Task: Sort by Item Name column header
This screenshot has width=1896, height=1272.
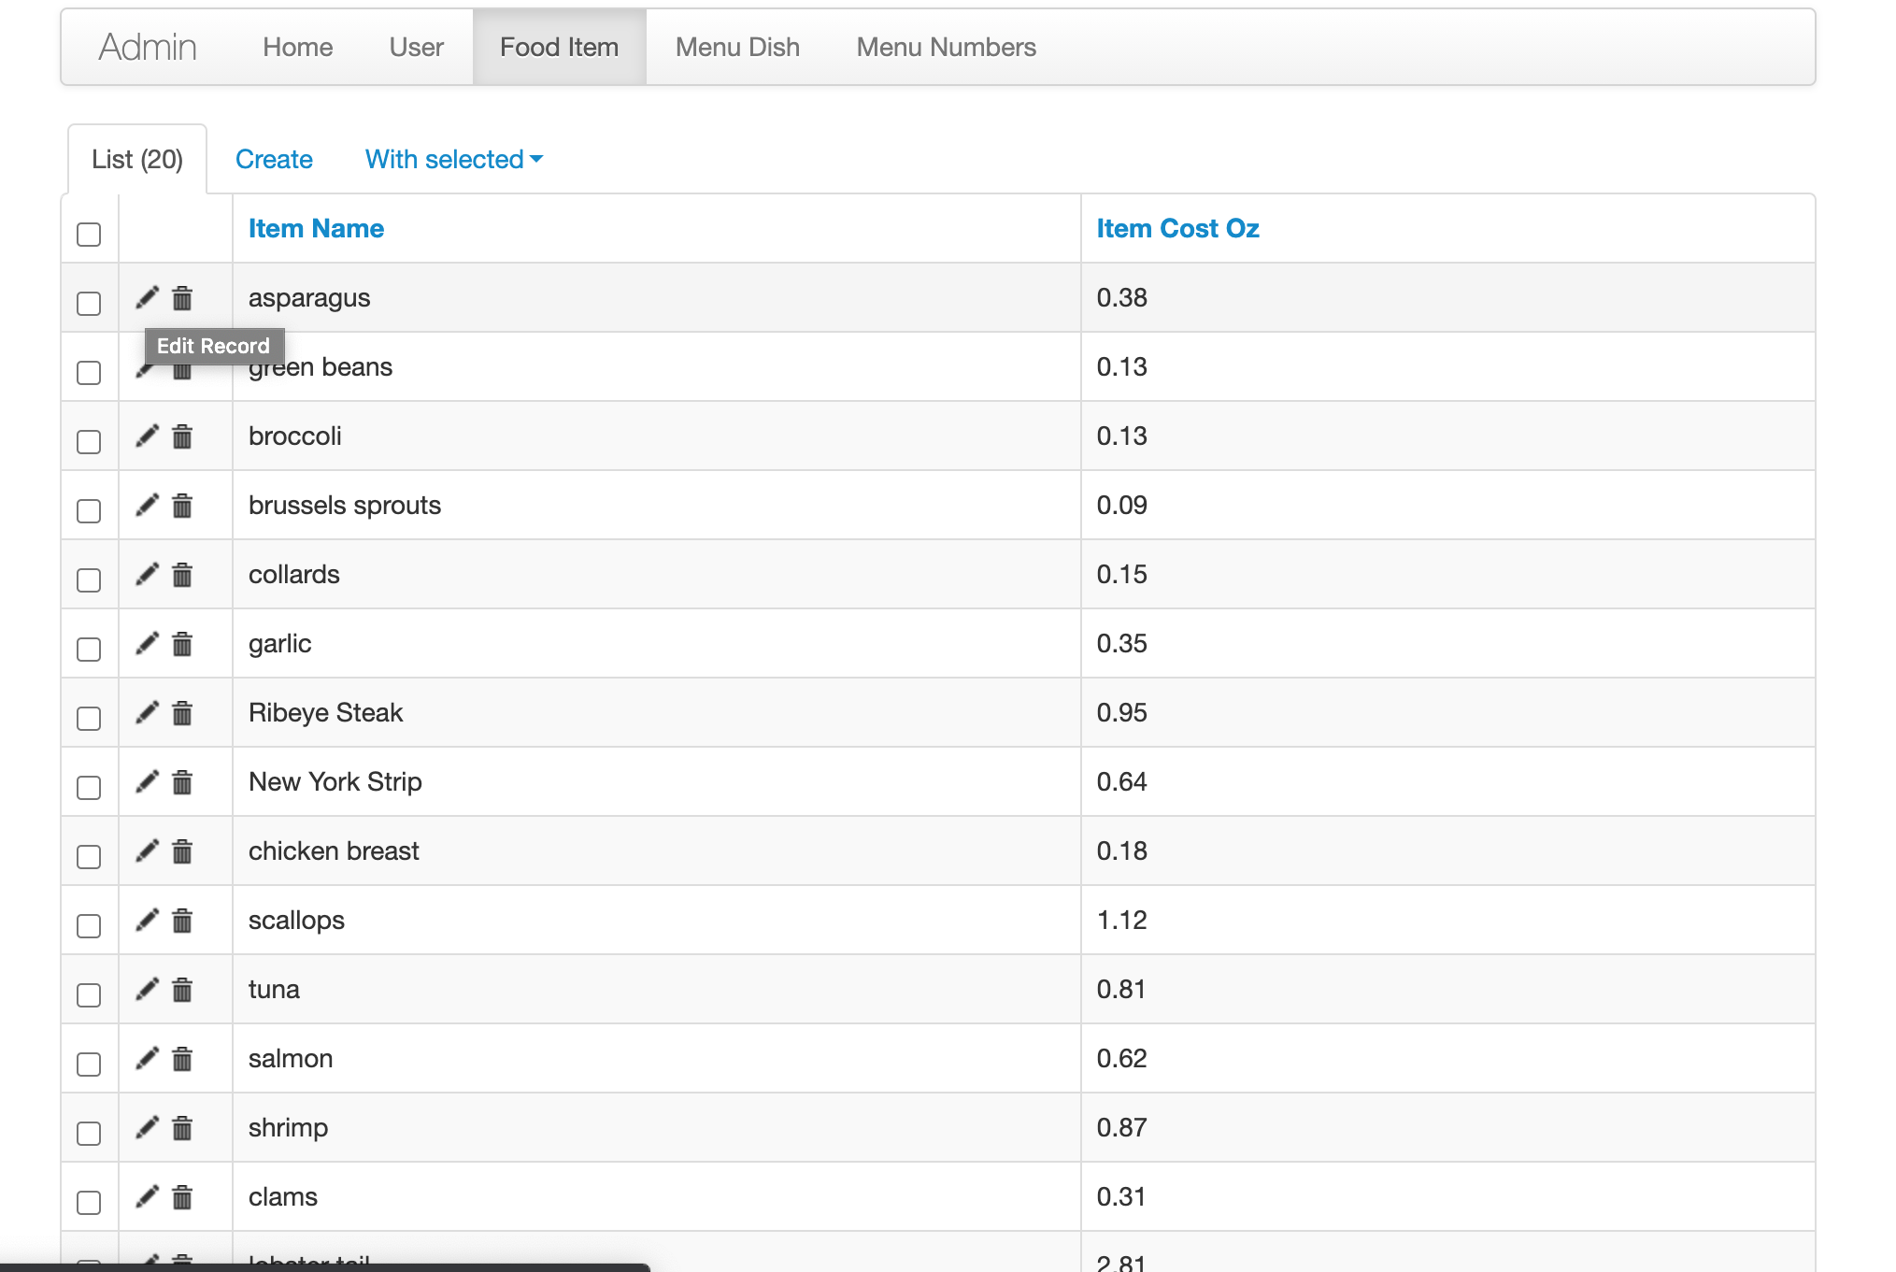Action: click(316, 229)
